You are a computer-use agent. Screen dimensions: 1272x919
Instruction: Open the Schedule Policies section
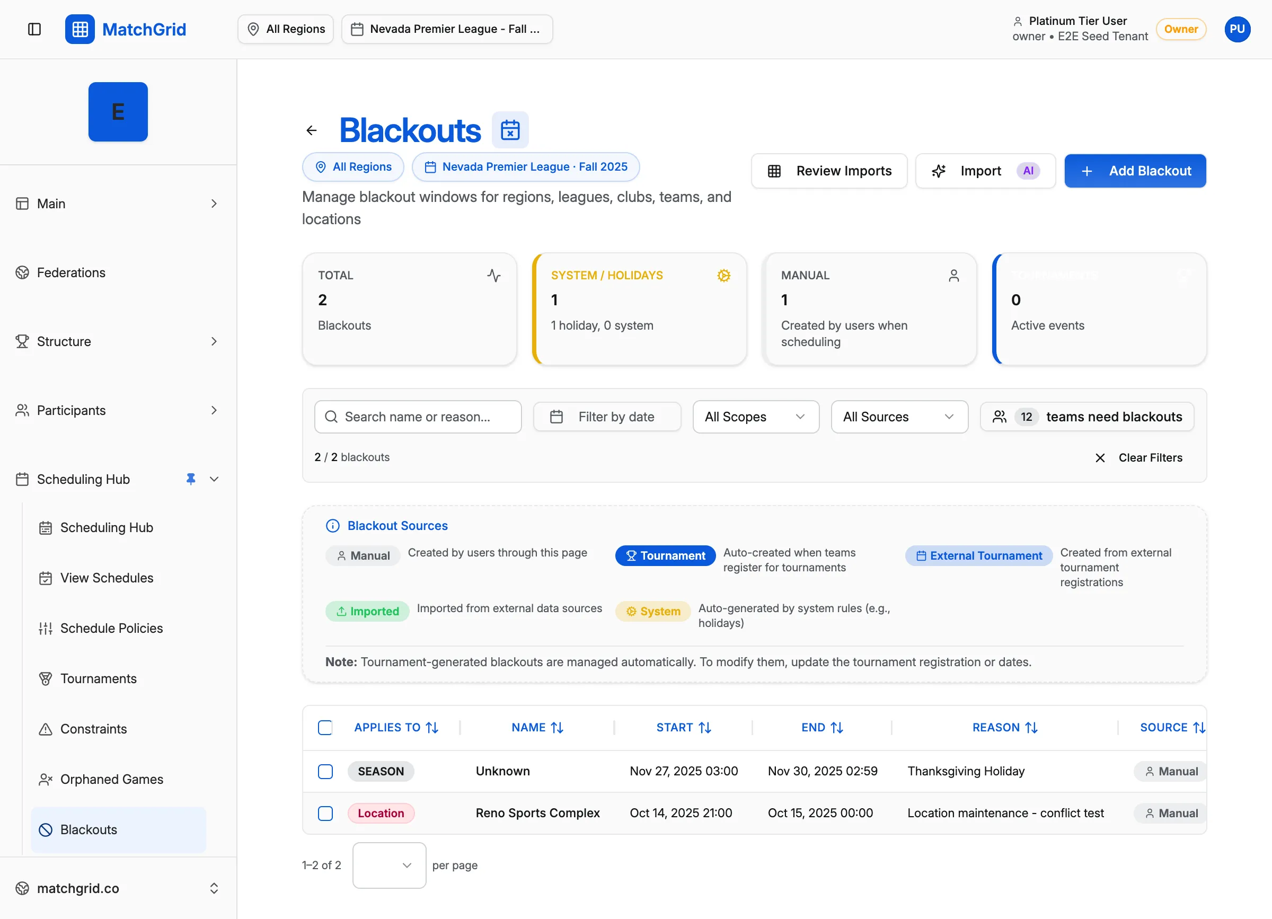pyautogui.click(x=111, y=628)
